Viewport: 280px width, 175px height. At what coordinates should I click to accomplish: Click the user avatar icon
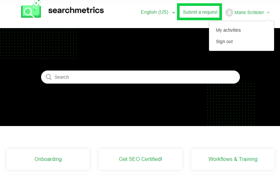pyautogui.click(x=229, y=12)
